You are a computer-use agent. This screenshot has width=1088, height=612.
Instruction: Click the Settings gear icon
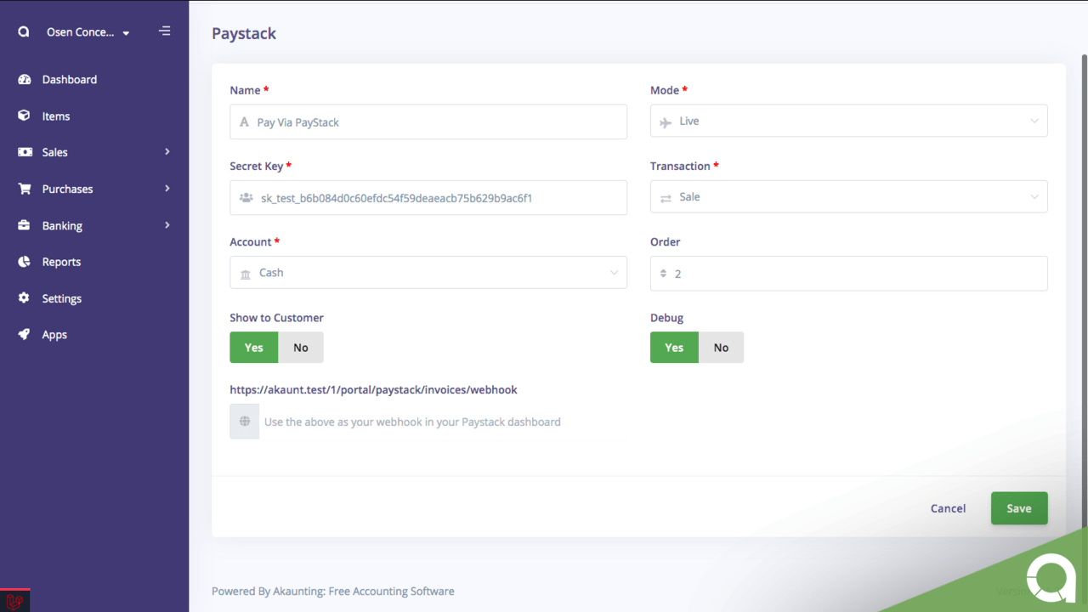tap(25, 298)
